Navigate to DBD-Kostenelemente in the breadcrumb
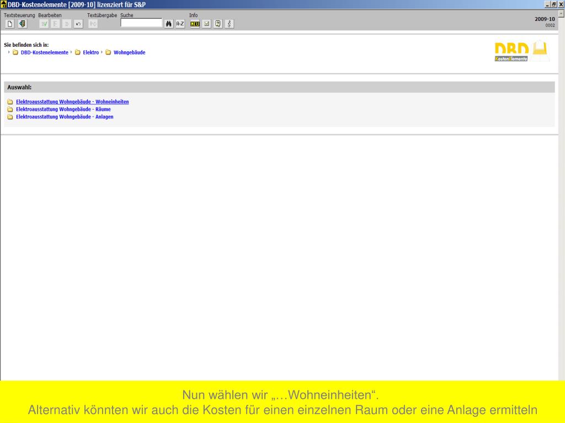Image resolution: width=565 pixels, height=423 pixels. click(x=44, y=52)
